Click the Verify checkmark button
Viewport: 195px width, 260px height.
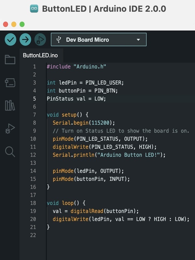[x=10, y=40]
